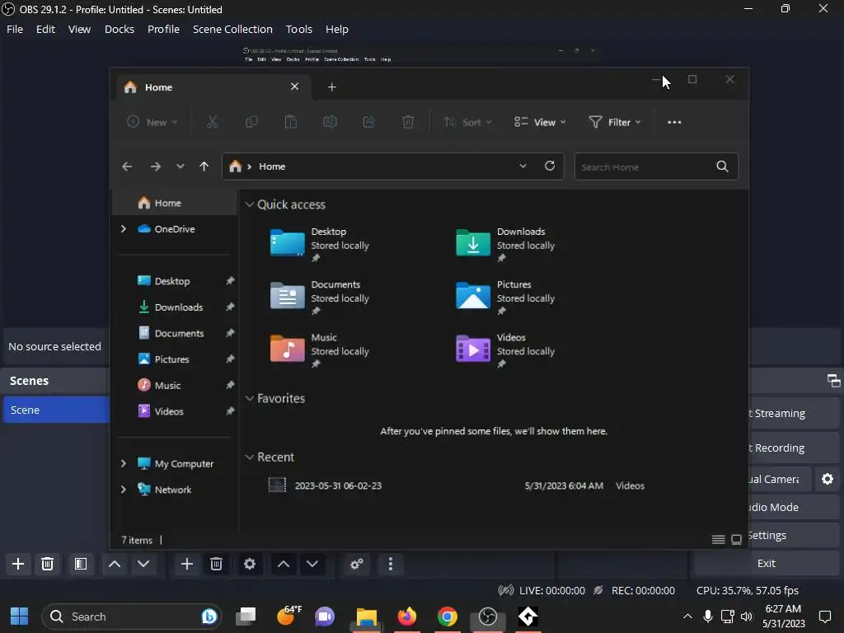The image size is (844, 633).
Task: Go back in Explorer navigation
Action: click(127, 166)
